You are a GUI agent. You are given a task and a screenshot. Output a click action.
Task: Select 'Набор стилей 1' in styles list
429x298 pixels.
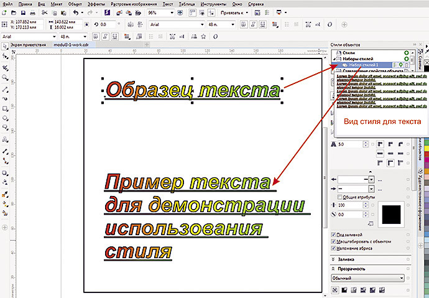(x=364, y=65)
